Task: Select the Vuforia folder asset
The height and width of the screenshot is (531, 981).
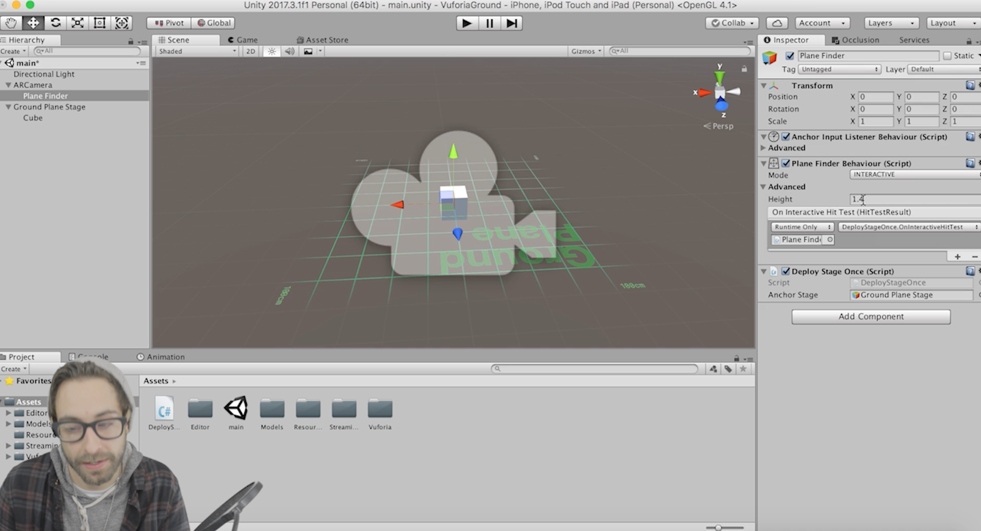Action: pos(380,413)
